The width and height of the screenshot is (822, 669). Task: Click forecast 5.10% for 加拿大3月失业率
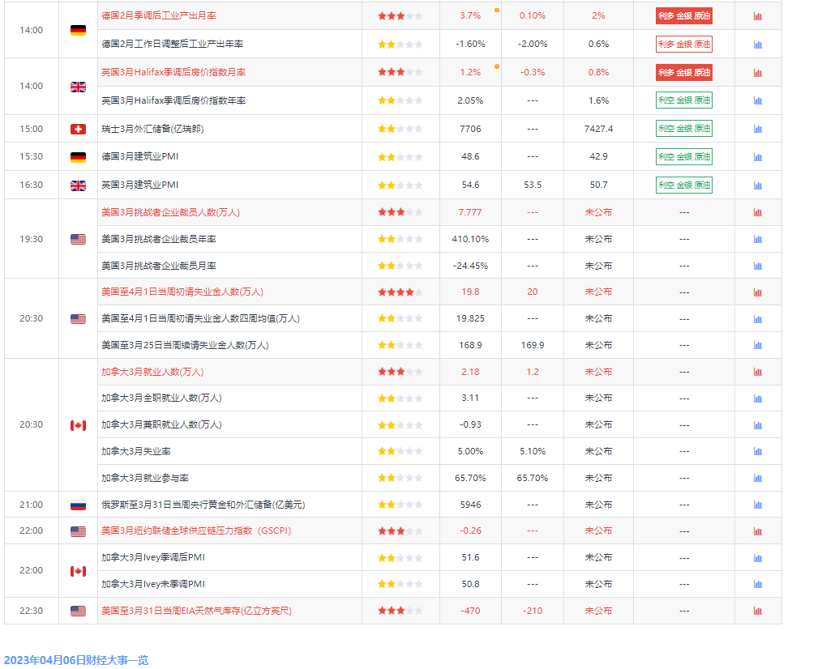[x=533, y=451]
